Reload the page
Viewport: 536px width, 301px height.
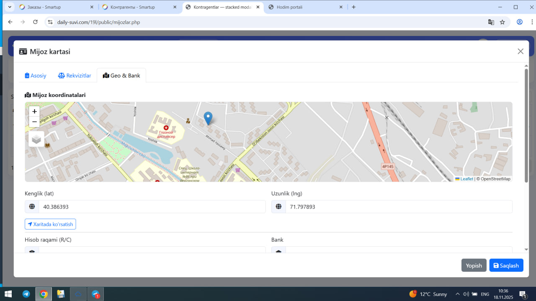pos(35,22)
